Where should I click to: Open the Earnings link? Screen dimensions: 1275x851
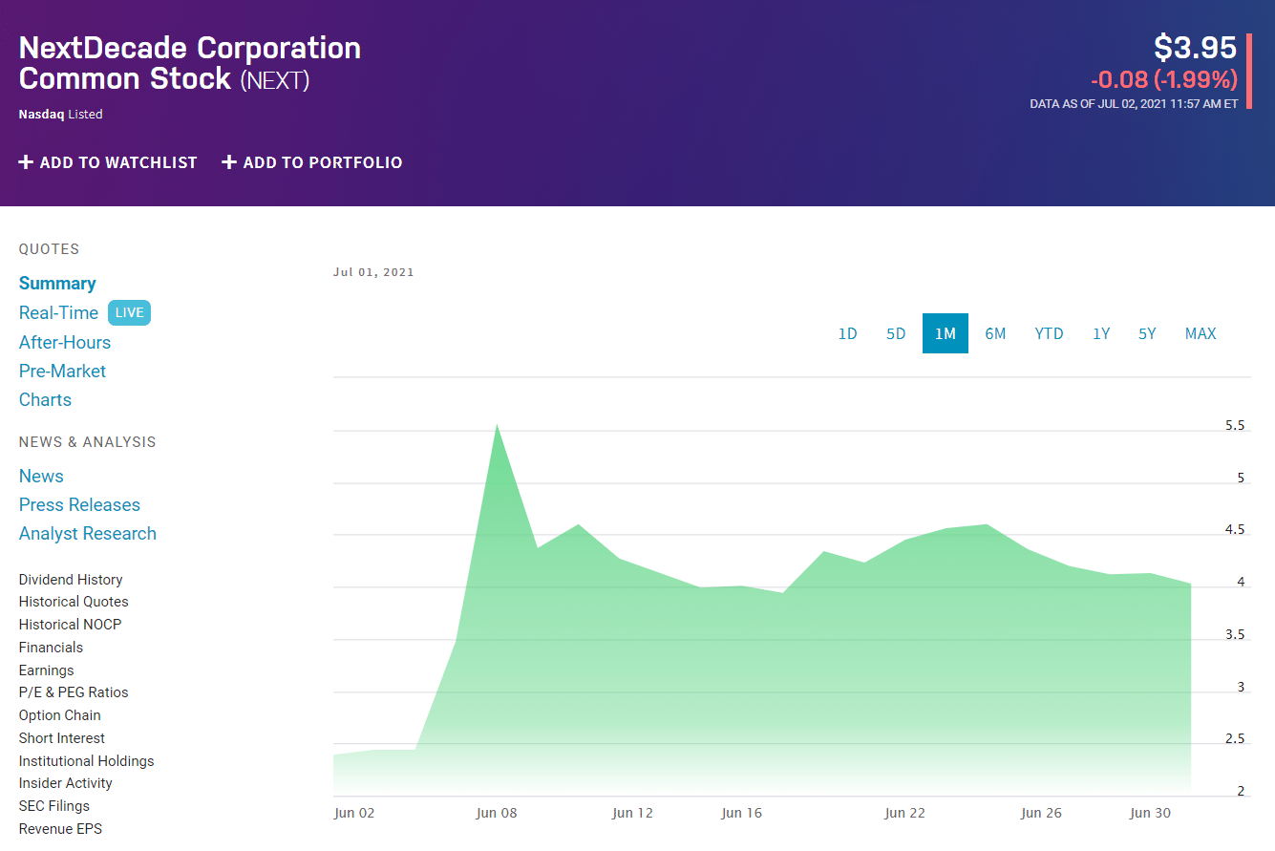pyautogui.click(x=46, y=670)
